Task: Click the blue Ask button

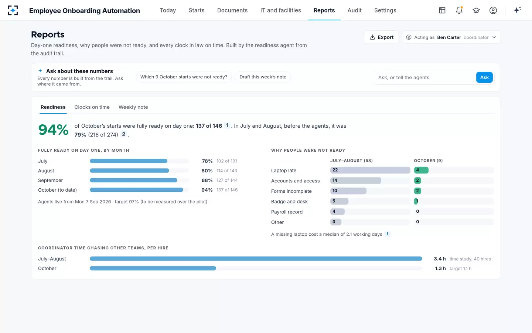Action: 484,77
